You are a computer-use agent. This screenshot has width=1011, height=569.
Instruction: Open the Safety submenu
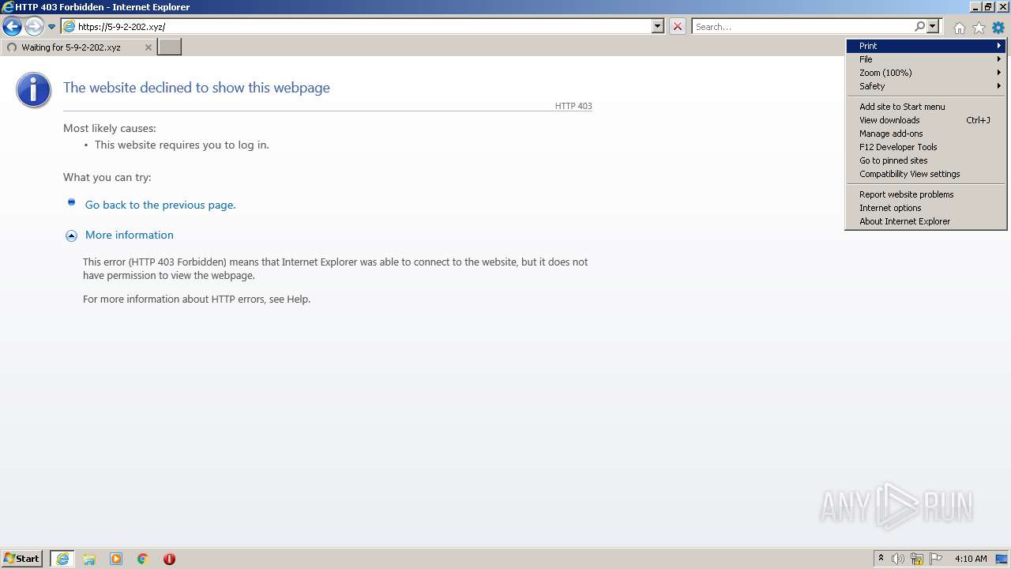[926, 86]
